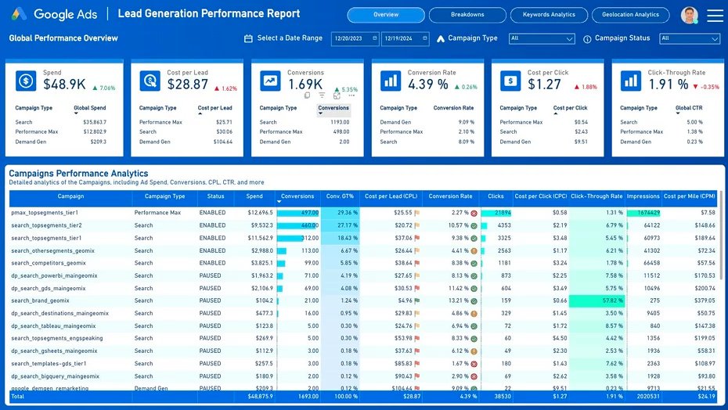
Task: Click the Total row label
Action: click(x=18, y=397)
